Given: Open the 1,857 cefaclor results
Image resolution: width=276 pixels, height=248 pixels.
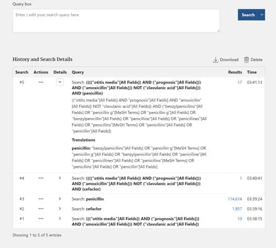Looking at the screenshot, I should (237, 209).
